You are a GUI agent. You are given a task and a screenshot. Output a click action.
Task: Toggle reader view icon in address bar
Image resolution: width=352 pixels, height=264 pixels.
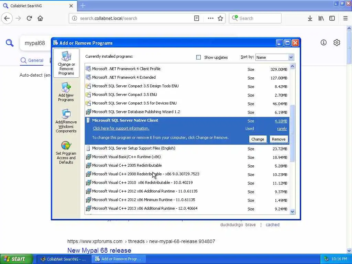(x=196, y=18)
